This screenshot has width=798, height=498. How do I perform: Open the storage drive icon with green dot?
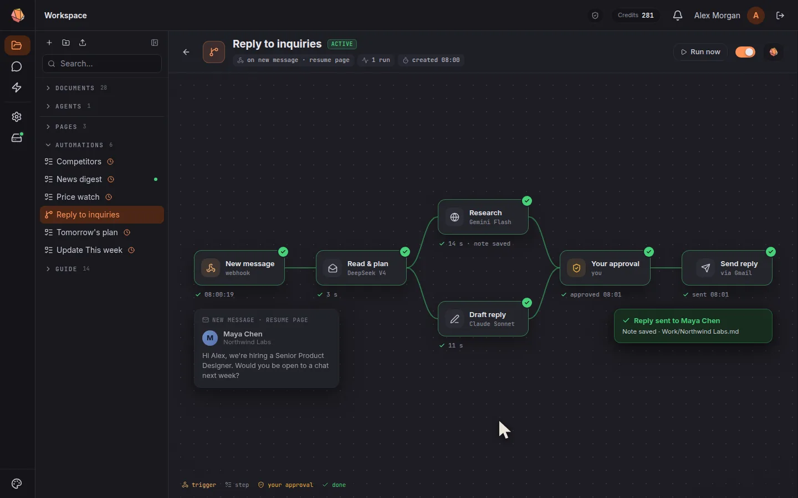[17, 138]
